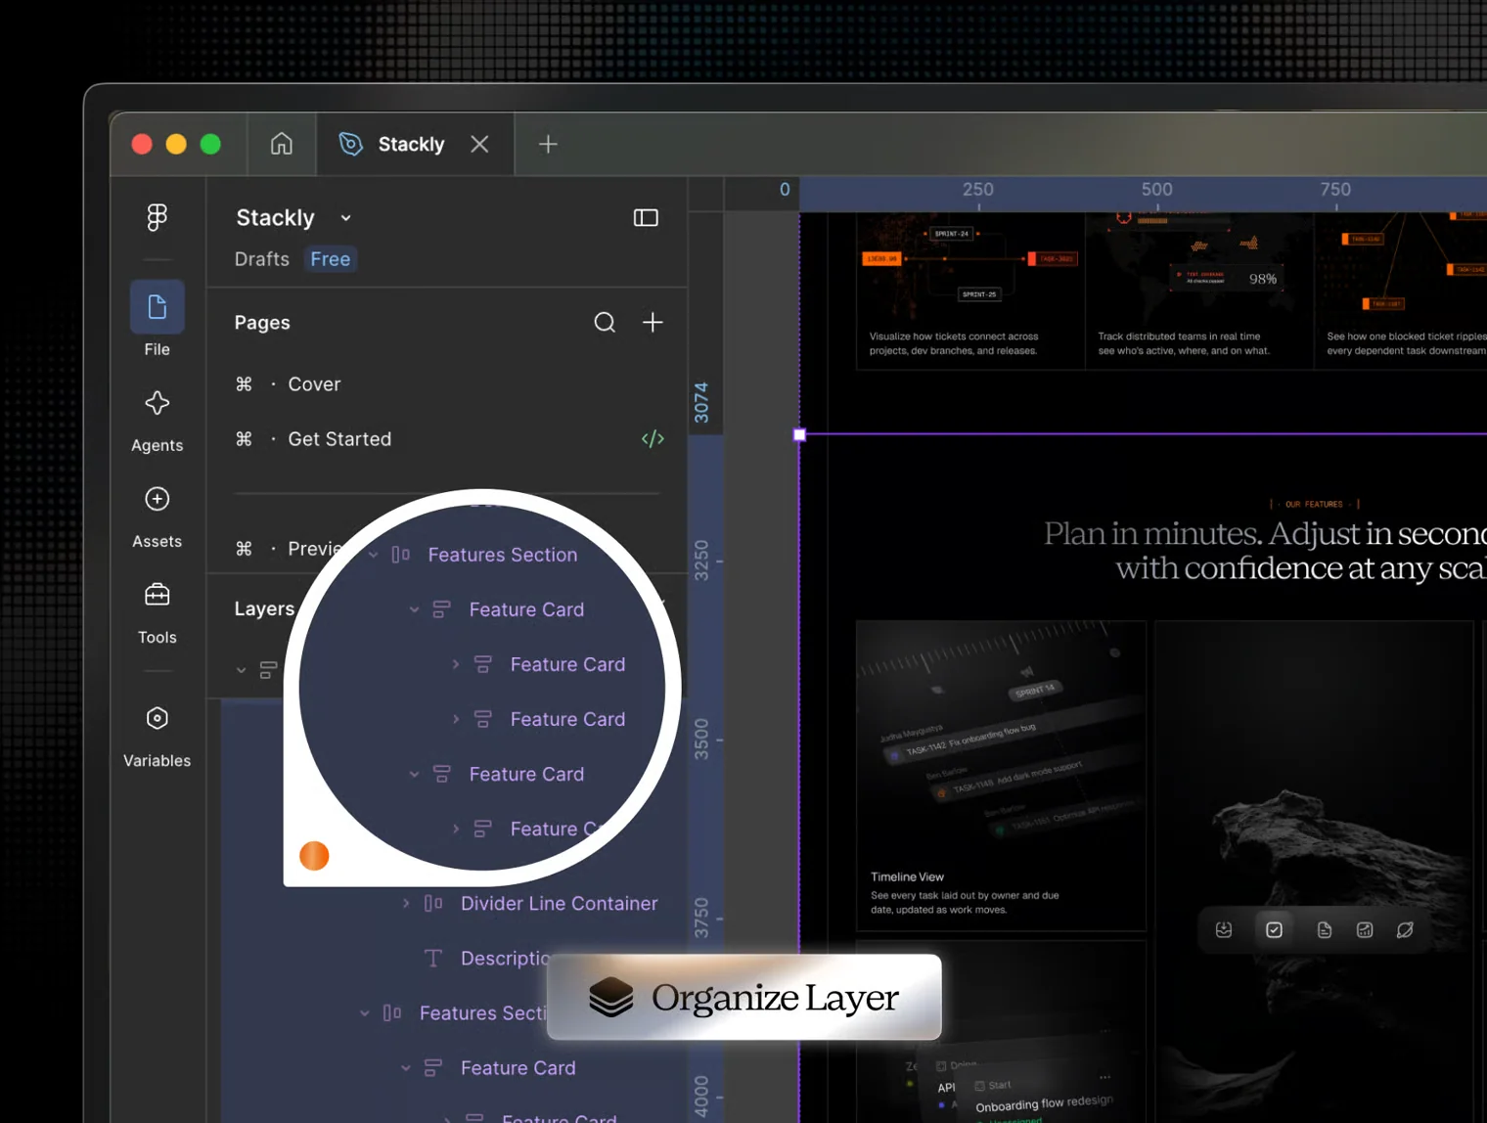Select the Description text layer

(504, 959)
